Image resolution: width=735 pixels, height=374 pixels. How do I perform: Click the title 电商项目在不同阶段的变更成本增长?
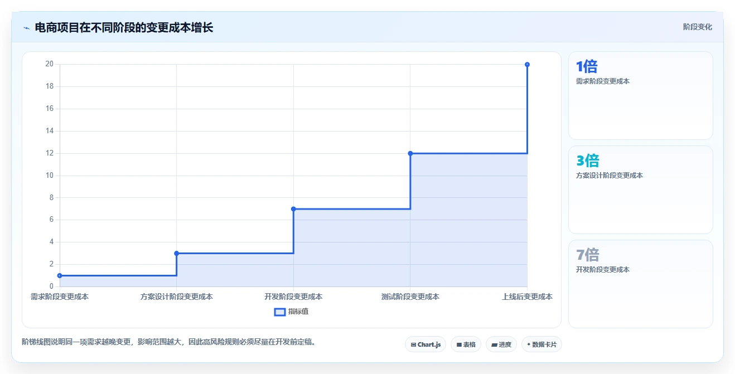[x=124, y=27]
